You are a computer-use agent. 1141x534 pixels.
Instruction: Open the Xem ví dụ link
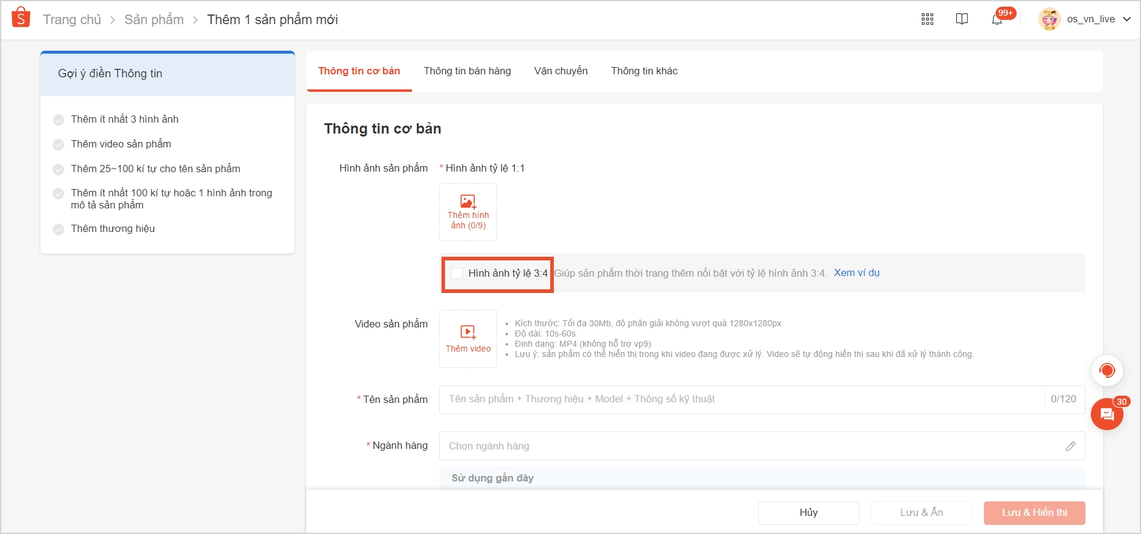click(857, 273)
